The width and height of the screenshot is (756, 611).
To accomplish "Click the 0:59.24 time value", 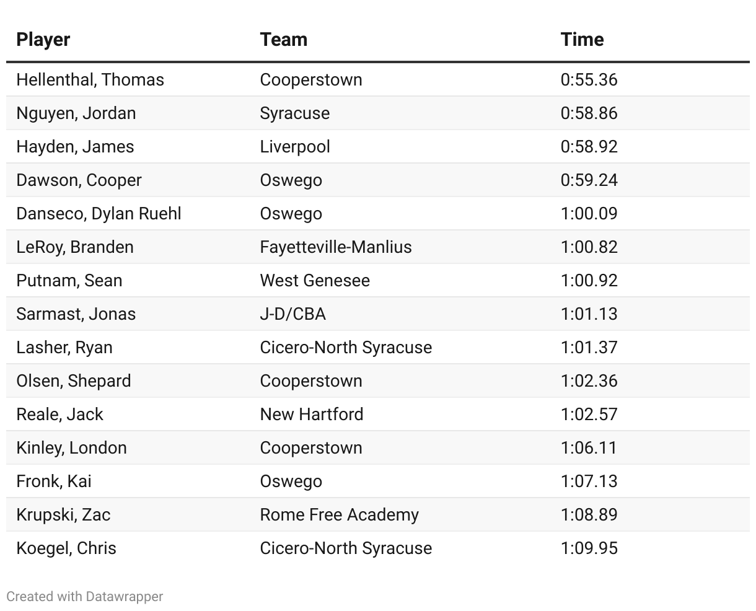I will pyautogui.click(x=589, y=180).
